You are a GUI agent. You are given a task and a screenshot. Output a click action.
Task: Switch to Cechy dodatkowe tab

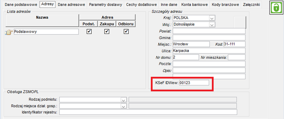142,5
